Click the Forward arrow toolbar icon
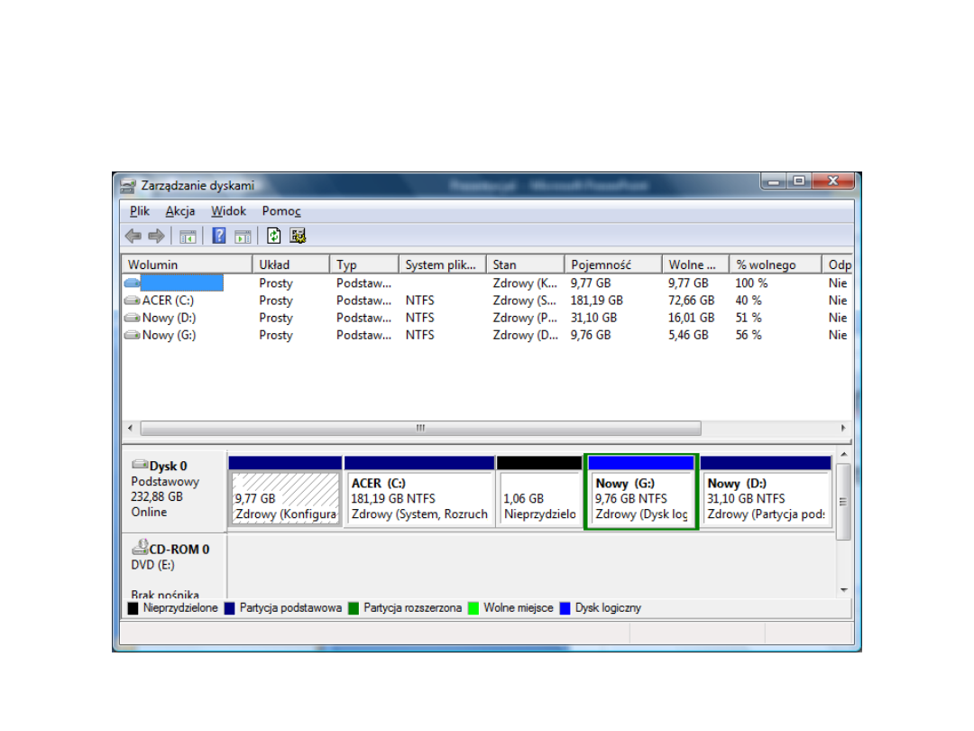Viewport: 974px width, 731px height. click(x=156, y=236)
